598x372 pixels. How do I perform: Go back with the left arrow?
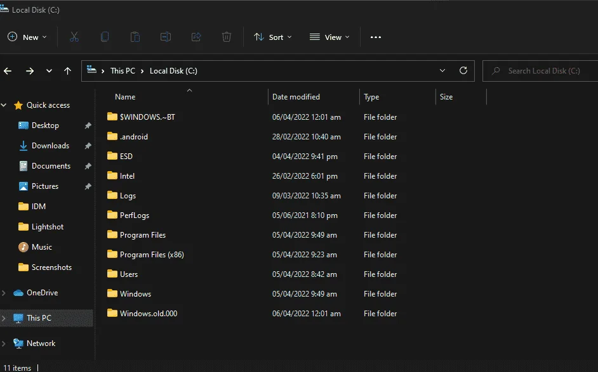[x=8, y=71]
